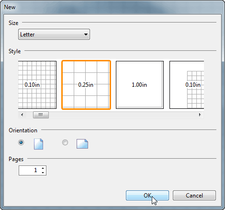
Task: Pick the partial 0.10in grid style at right
Action: [187, 85]
